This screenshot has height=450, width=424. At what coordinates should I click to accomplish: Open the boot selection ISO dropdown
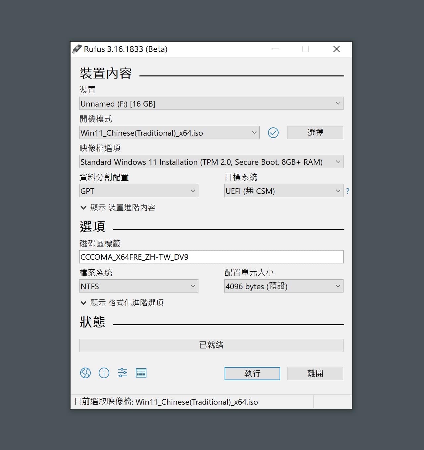[169, 133]
